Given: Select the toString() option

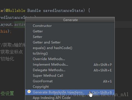Looking at the screenshot, I should click(70, 53).
